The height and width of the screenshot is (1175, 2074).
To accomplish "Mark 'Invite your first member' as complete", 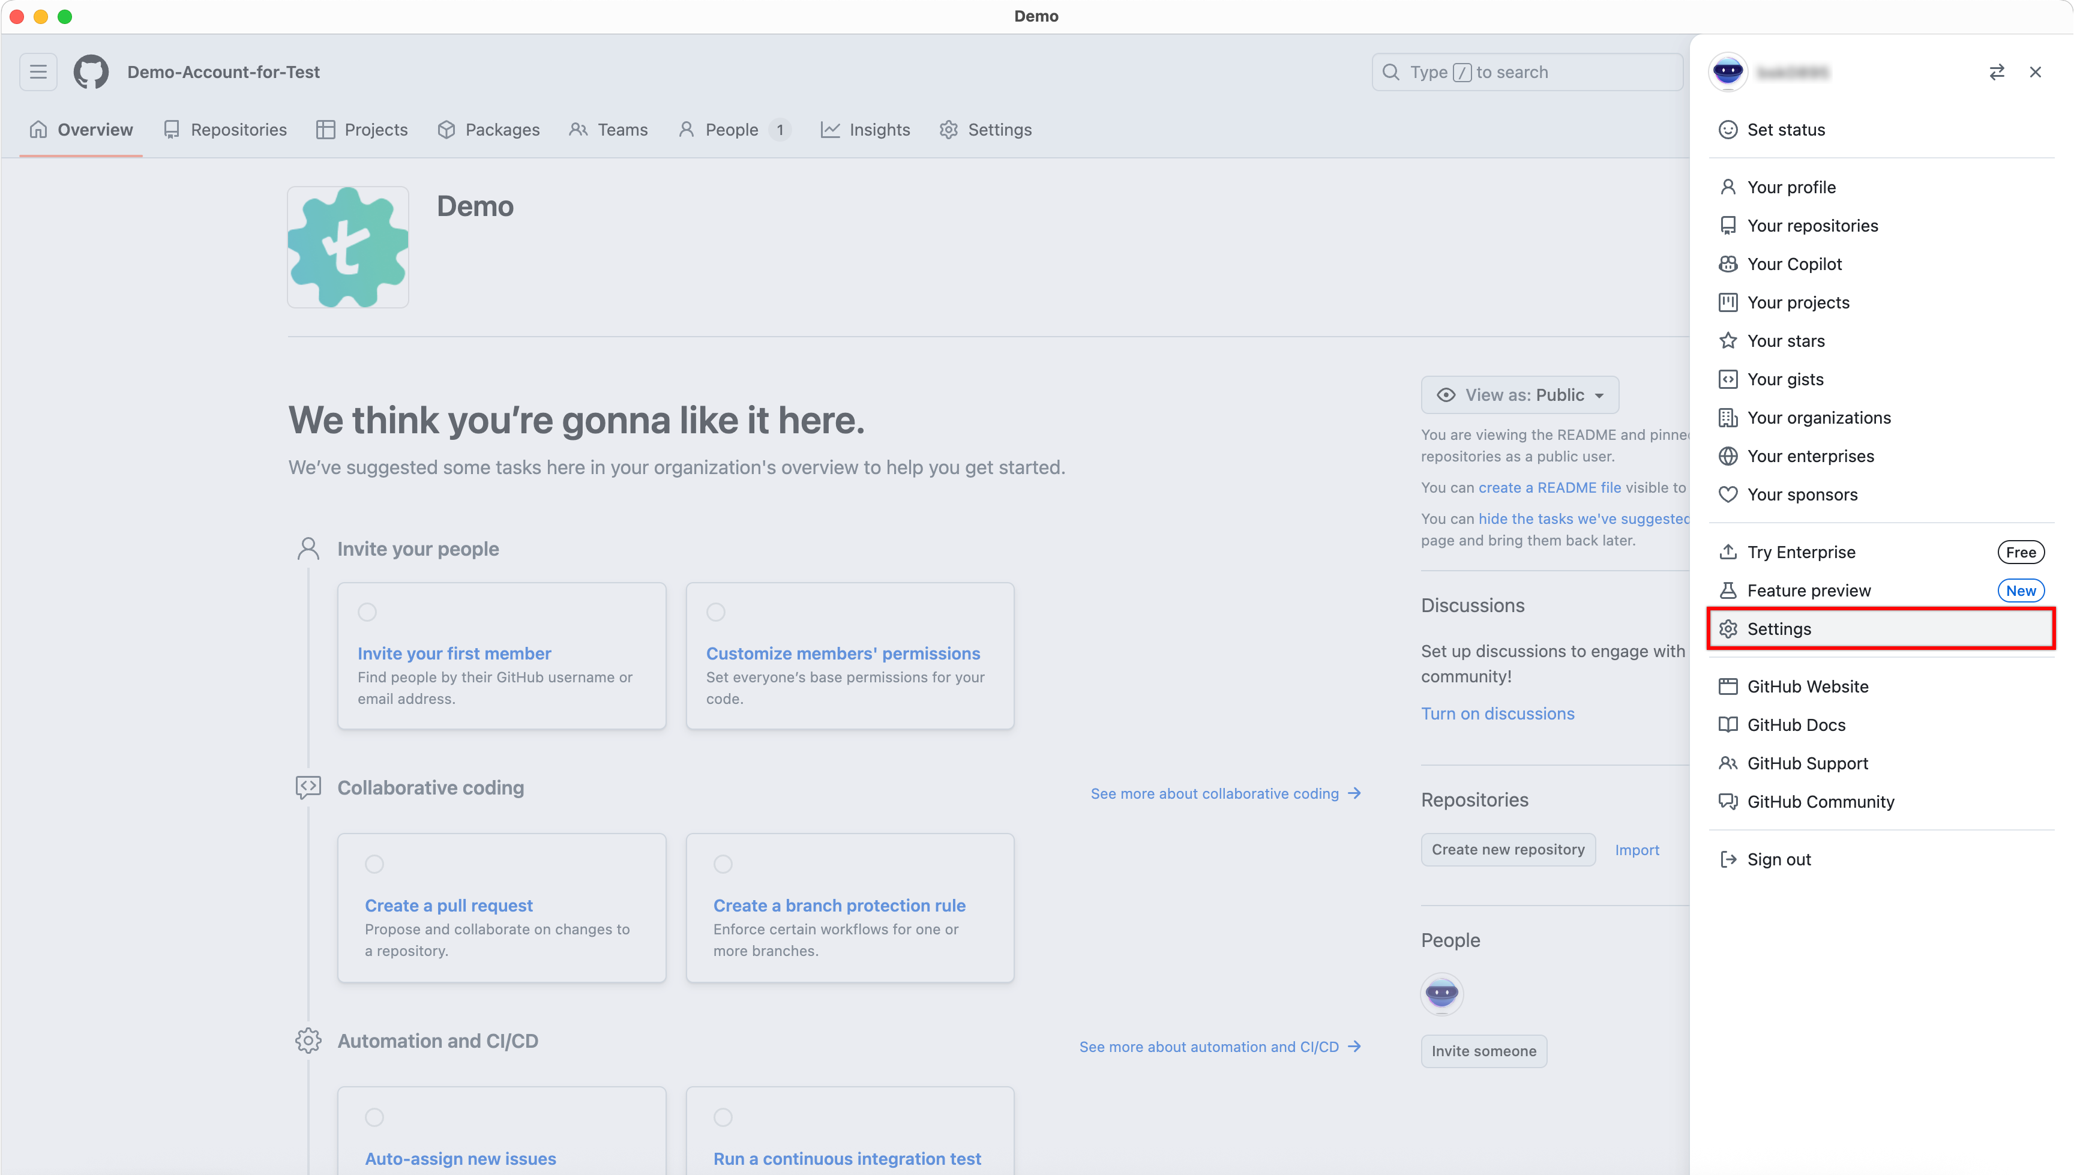I will pos(367,612).
